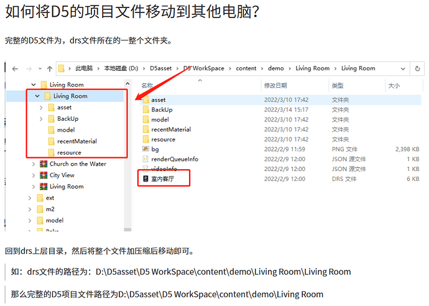Click demo in the breadcrumb path

[275, 68]
